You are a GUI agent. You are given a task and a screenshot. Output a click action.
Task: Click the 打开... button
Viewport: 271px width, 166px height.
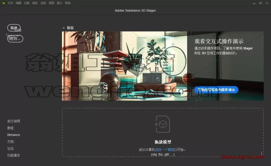(x=15, y=39)
